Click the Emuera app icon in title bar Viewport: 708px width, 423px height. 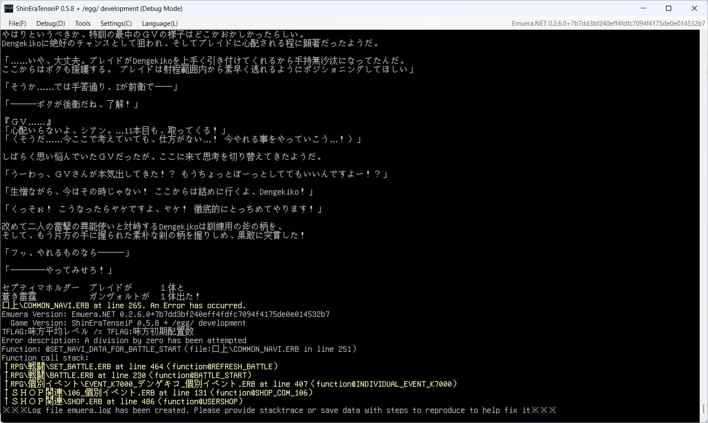pos(9,8)
